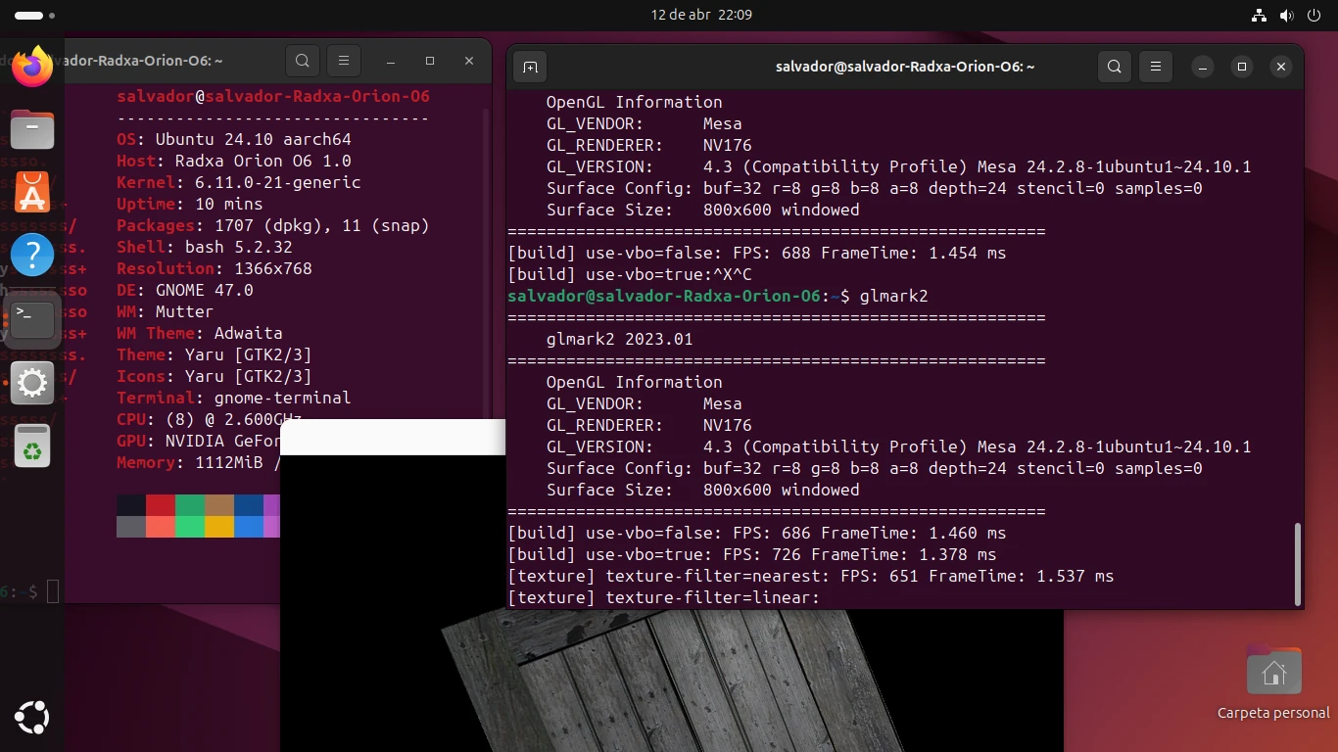Screen dimensions: 1338x752
Task: Click Activities pill in top-left corner
Action: click(34, 16)
